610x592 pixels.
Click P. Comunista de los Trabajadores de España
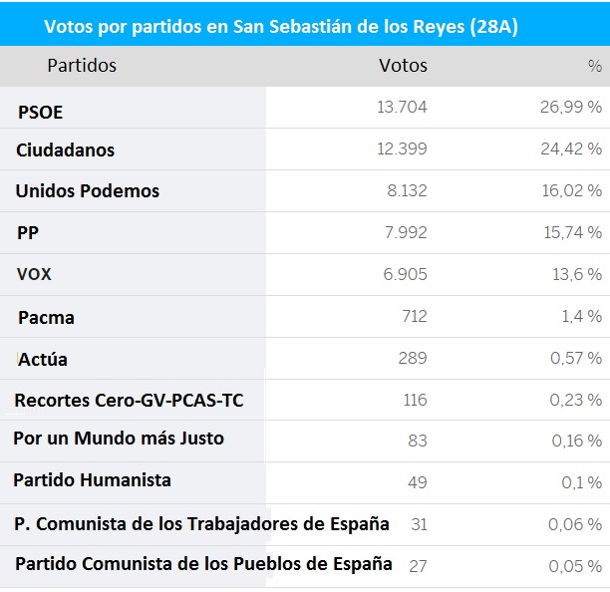201,524
